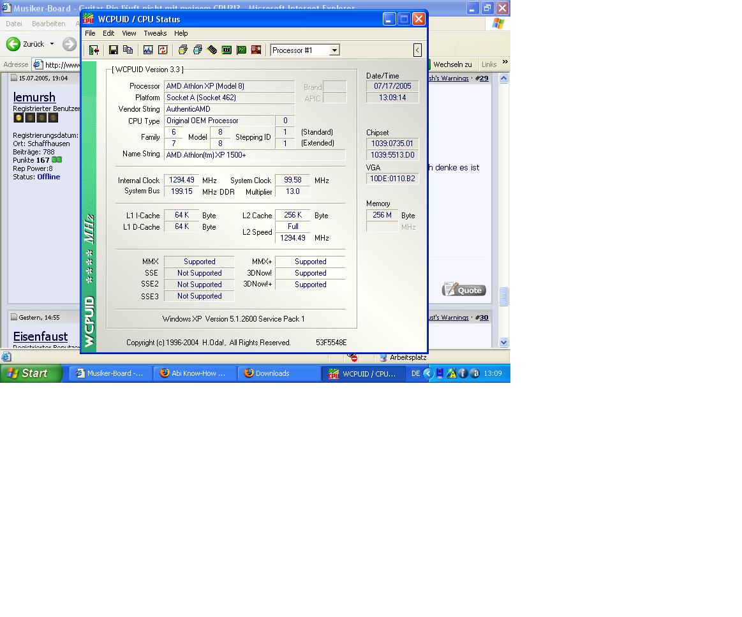Click the WCPUID / CPU taskbar button
Screen dimensions: 742x617
click(363, 374)
